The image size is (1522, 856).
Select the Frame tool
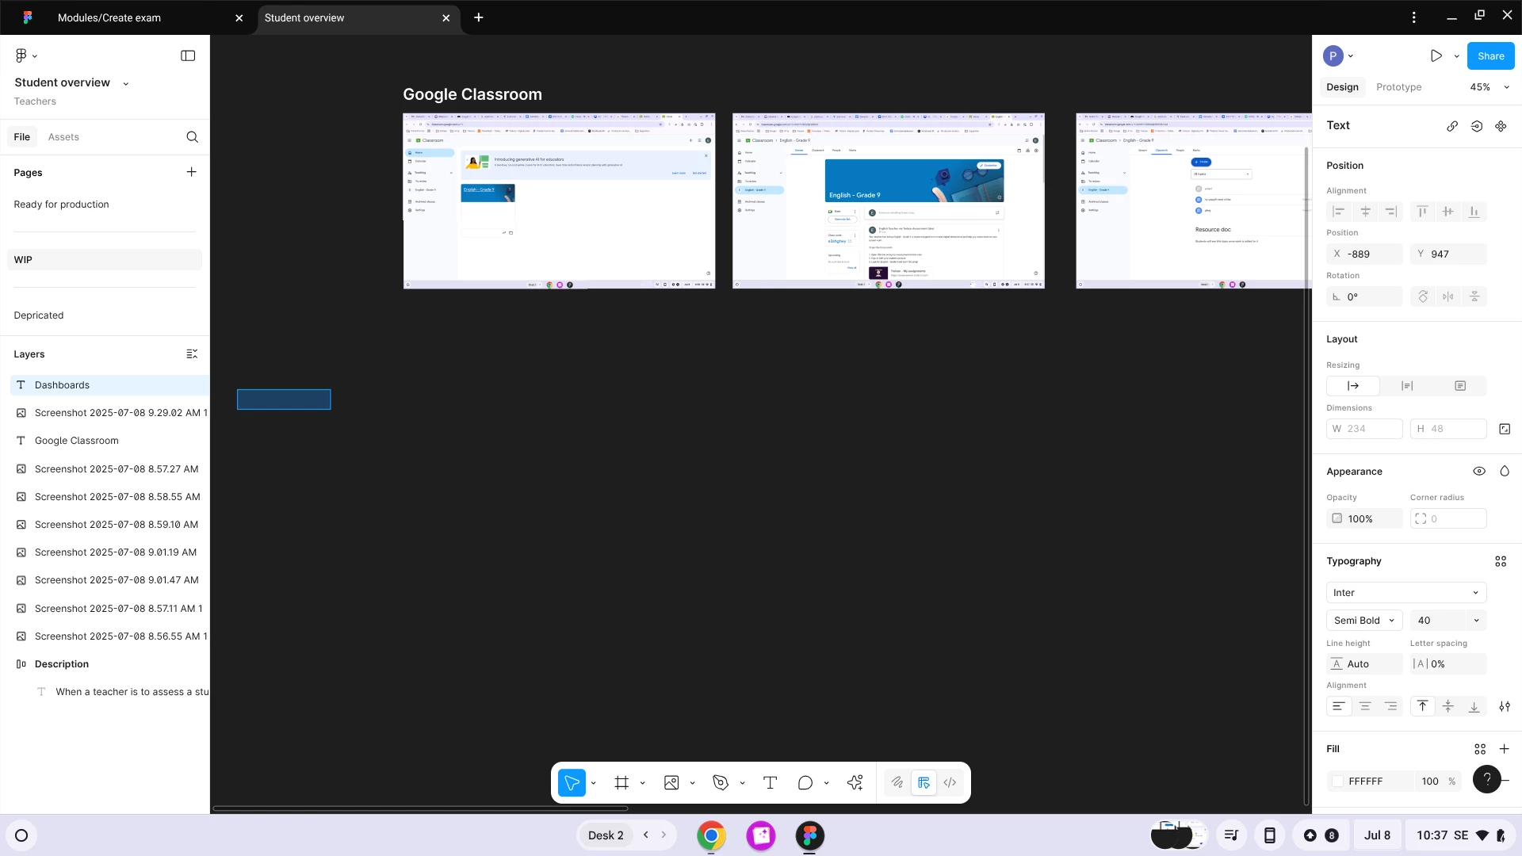coord(621,783)
